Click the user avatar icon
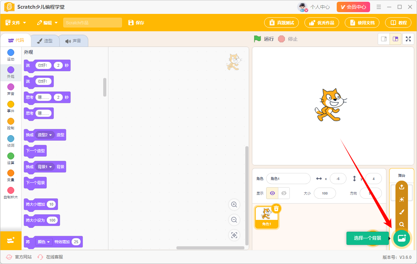This screenshot has height=264, width=417. (303, 7)
